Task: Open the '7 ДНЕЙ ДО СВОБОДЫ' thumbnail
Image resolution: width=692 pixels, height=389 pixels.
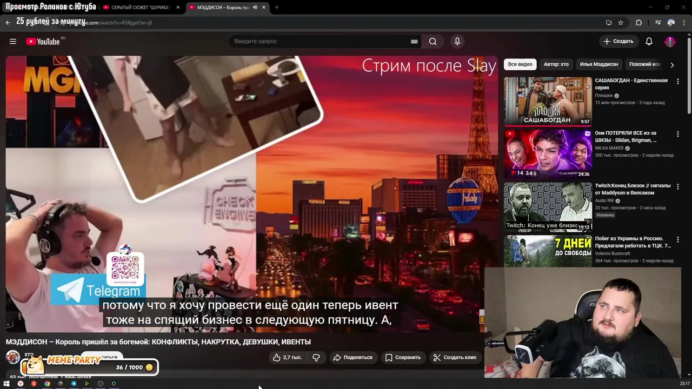Action: [x=548, y=251]
